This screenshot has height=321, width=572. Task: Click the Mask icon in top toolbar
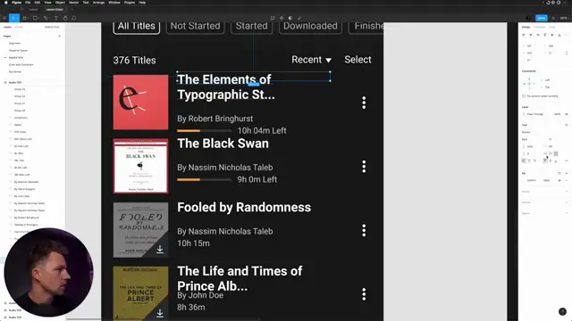click(290, 18)
